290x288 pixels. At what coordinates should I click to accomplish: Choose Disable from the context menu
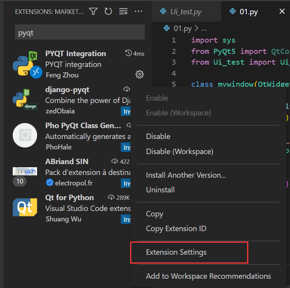point(209,137)
